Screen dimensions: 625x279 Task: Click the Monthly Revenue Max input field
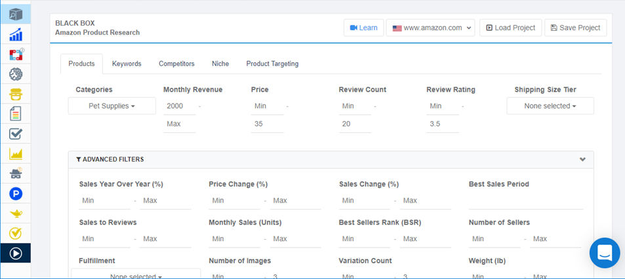pos(180,124)
